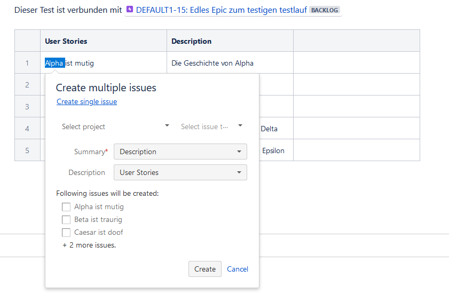Open the Select project dropdown
This screenshot has height=302, width=449.
(115, 126)
